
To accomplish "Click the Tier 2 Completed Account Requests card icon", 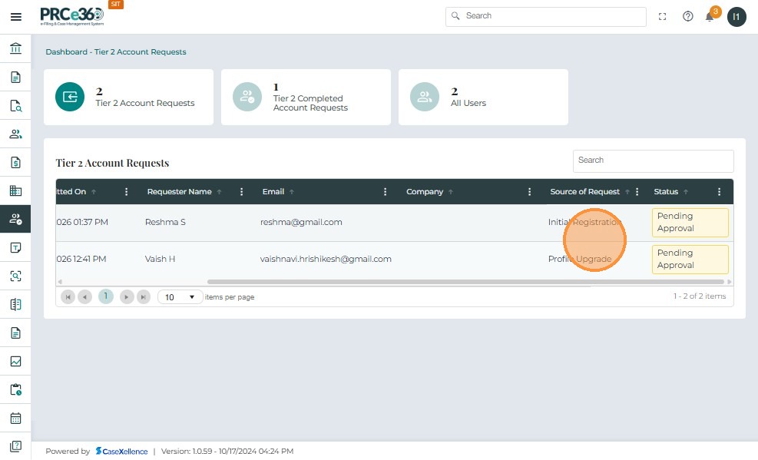I will point(247,97).
